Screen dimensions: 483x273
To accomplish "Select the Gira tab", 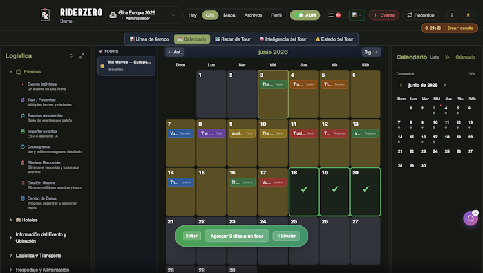I will (210, 15).
